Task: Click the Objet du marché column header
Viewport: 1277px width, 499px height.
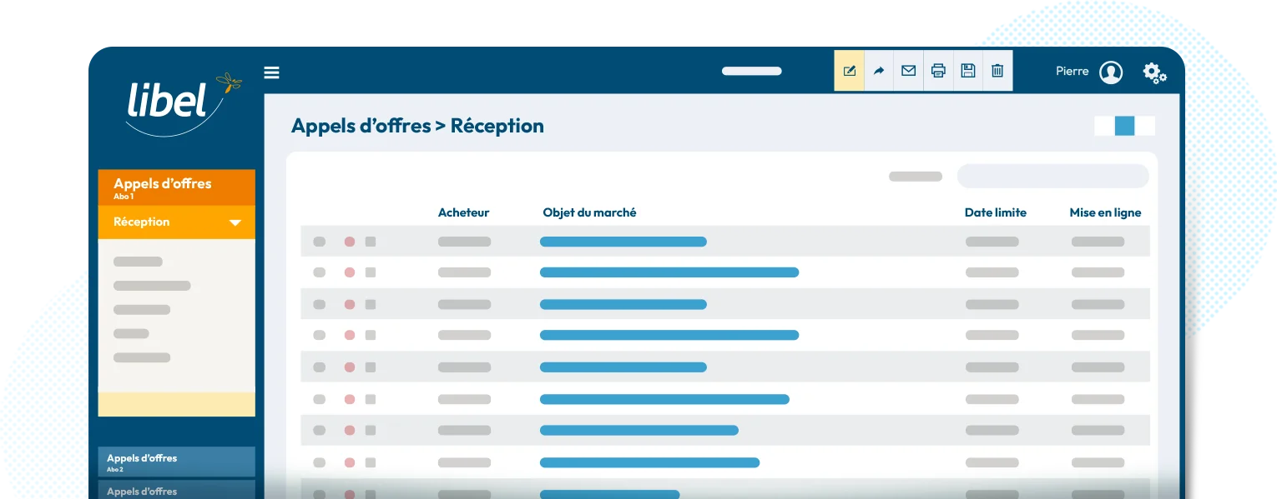Action: click(589, 212)
